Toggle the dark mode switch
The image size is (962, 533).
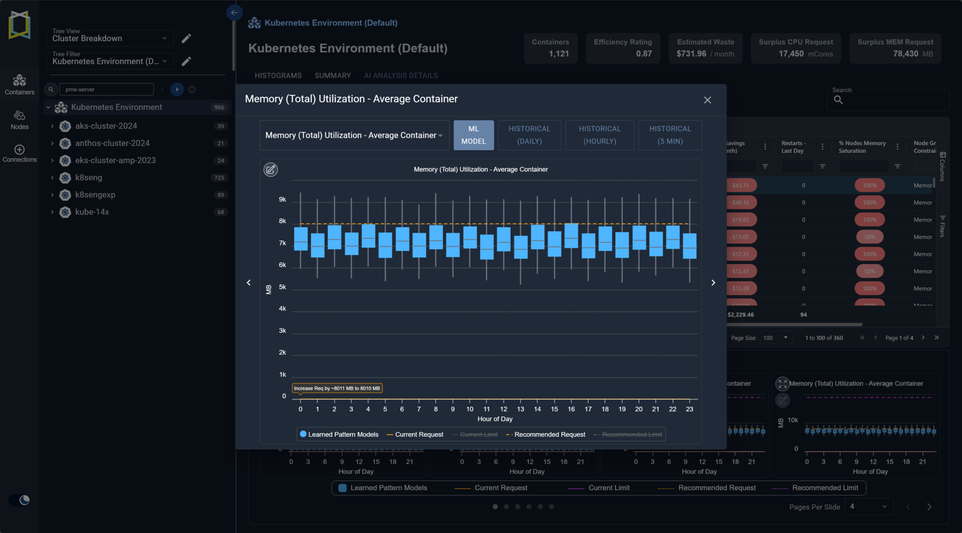click(x=20, y=500)
